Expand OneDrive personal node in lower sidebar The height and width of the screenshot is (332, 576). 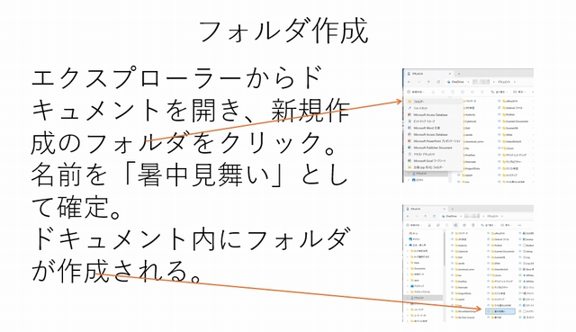click(x=406, y=245)
